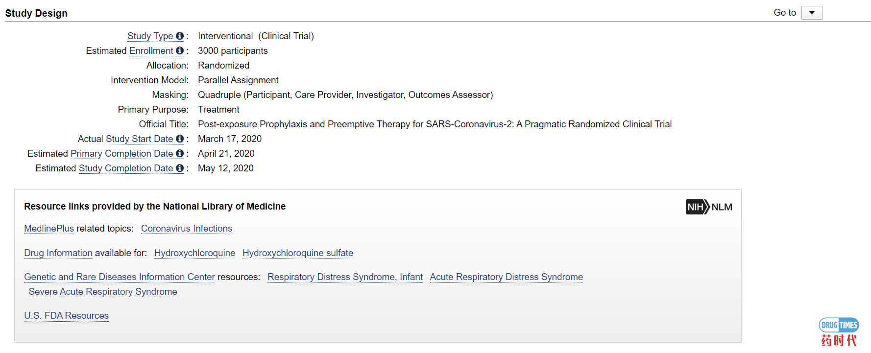The image size is (871, 353).
Task: Click info icon for Study Completion Date
Action: (x=180, y=168)
